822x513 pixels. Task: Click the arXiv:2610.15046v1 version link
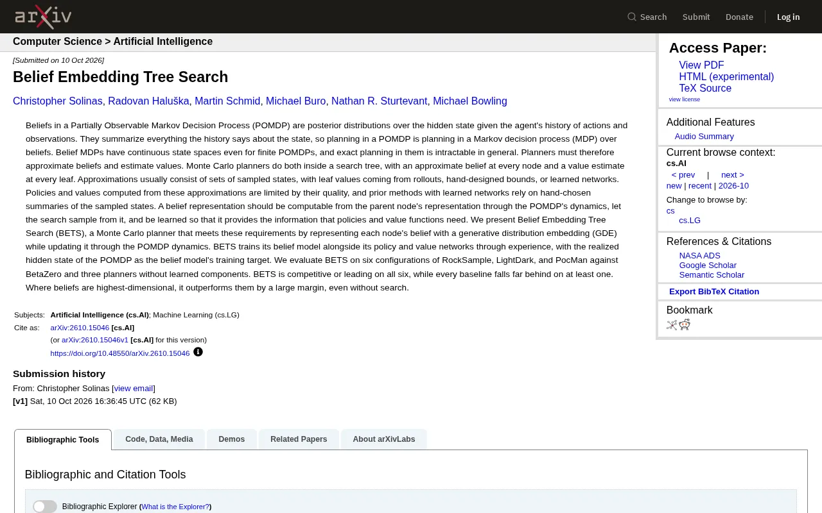pyautogui.click(x=95, y=341)
